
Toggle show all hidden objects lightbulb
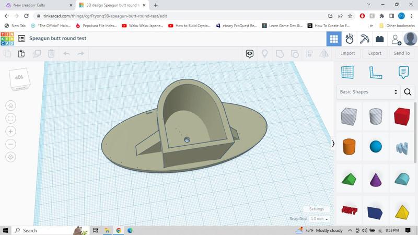pyautogui.click(x=264, y=53)
